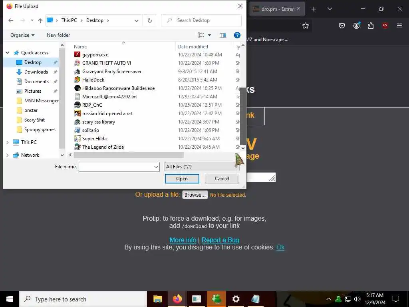
Task: Open the More info link
Action: click(183, 240)
